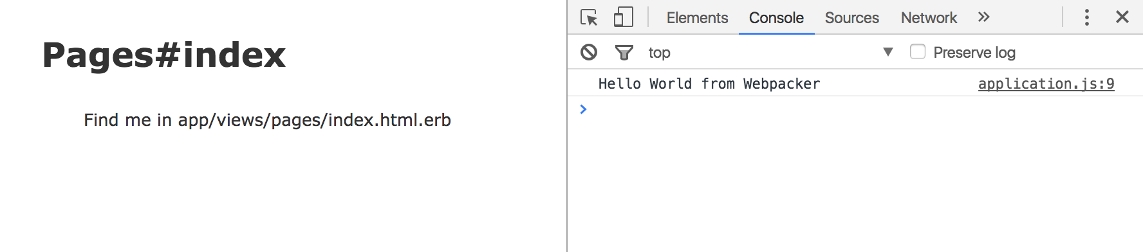Click the Preserve log label text
1143x252 pixels.
(974, 53)
